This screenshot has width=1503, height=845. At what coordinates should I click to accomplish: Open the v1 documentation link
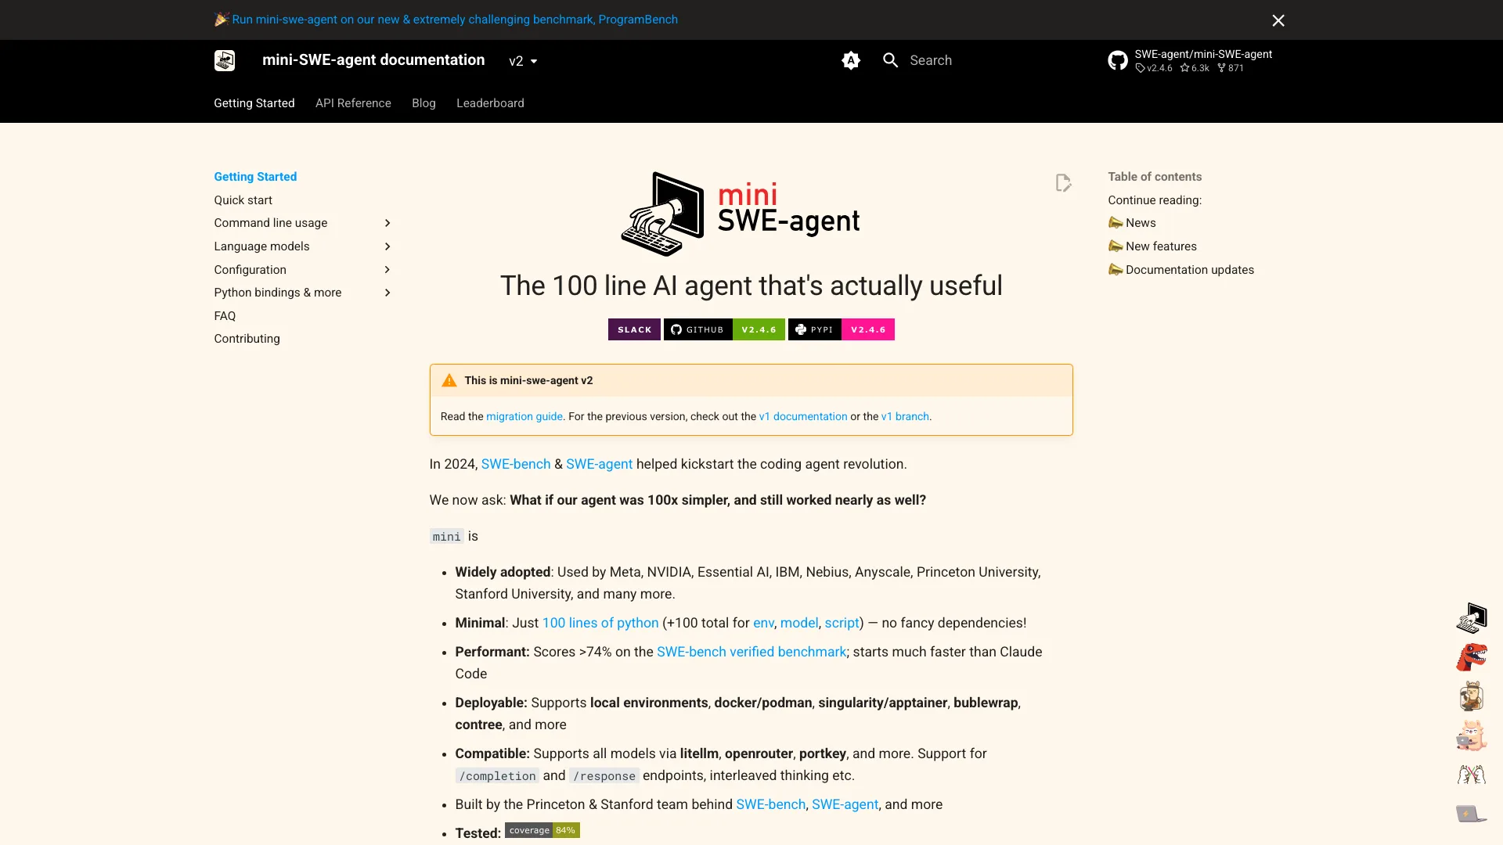click(803, 417)
